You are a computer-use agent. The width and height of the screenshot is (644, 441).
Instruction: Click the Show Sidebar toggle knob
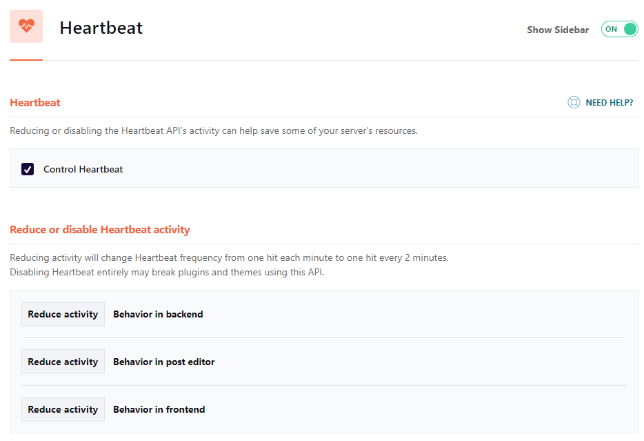[629, 29]
